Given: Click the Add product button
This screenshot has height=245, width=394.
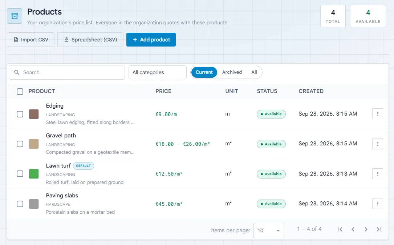Looking at the screenshot, I should [151, 40].
